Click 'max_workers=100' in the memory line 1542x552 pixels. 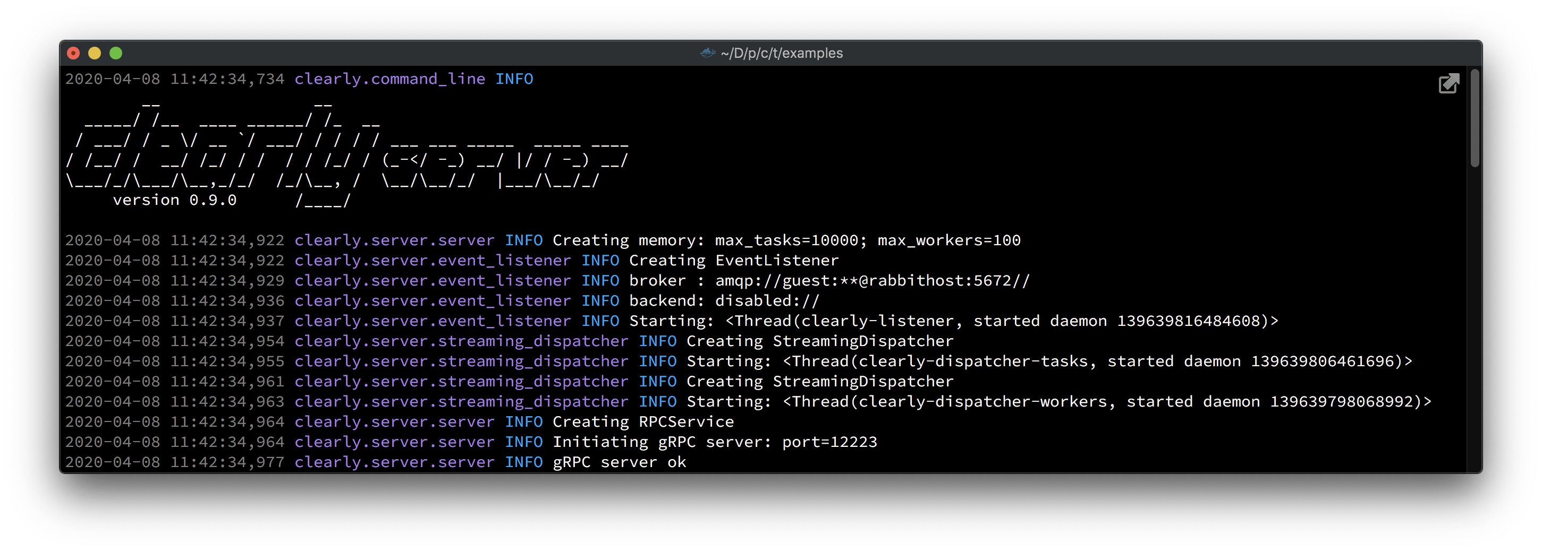click(x=949, y=240)
